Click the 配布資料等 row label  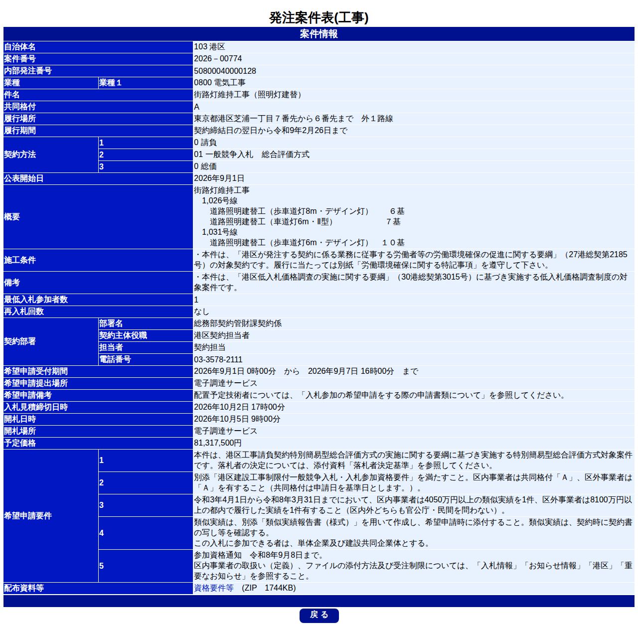click(24, 588)
